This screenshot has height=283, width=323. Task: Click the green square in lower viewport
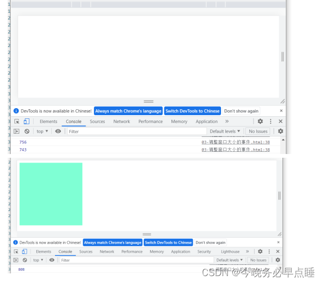(51, 194)
